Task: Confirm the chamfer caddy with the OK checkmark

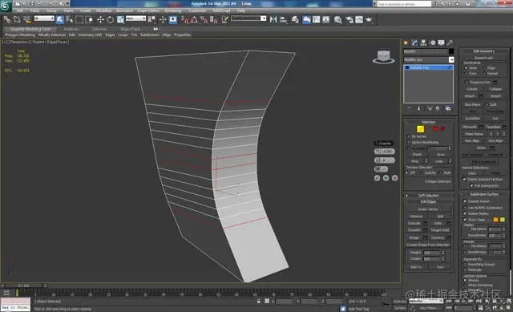Action: click(x=377, y=178)
